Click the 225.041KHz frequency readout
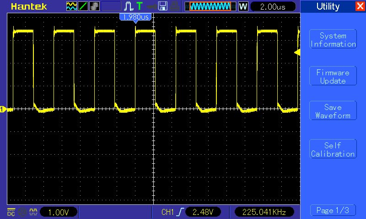The height and width of the screenshot is (219, 366). (264, 212)
